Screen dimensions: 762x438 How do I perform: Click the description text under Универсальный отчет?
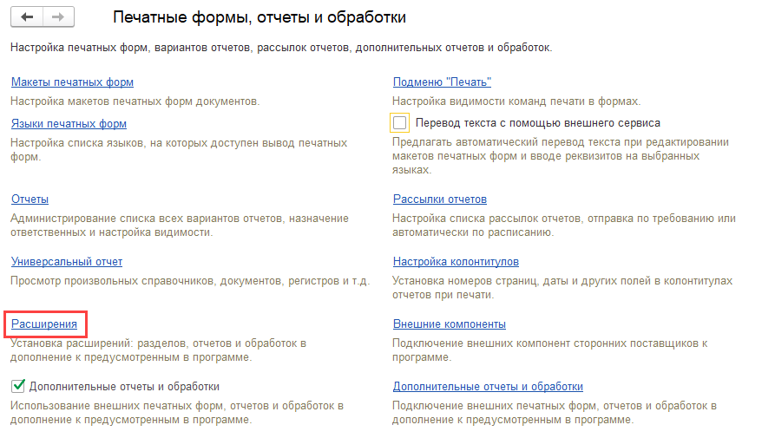click(x=190, y=281)
